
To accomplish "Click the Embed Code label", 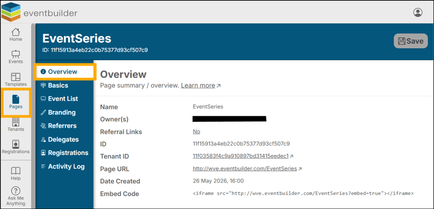I will click(x=119, y=194).
